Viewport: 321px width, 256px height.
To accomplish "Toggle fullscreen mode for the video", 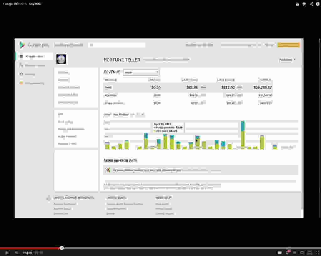I will point(317,253).
